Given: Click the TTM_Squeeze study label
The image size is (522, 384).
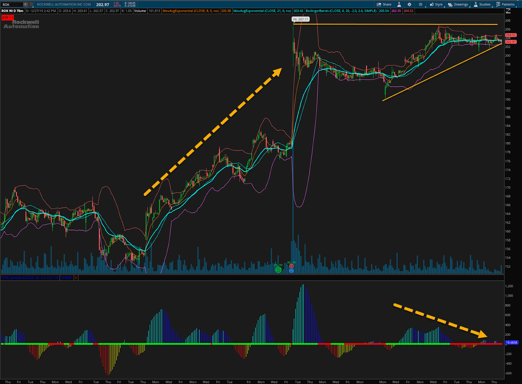Looking at the screenshot, I should pyautogui.click(x=30, y=278).
